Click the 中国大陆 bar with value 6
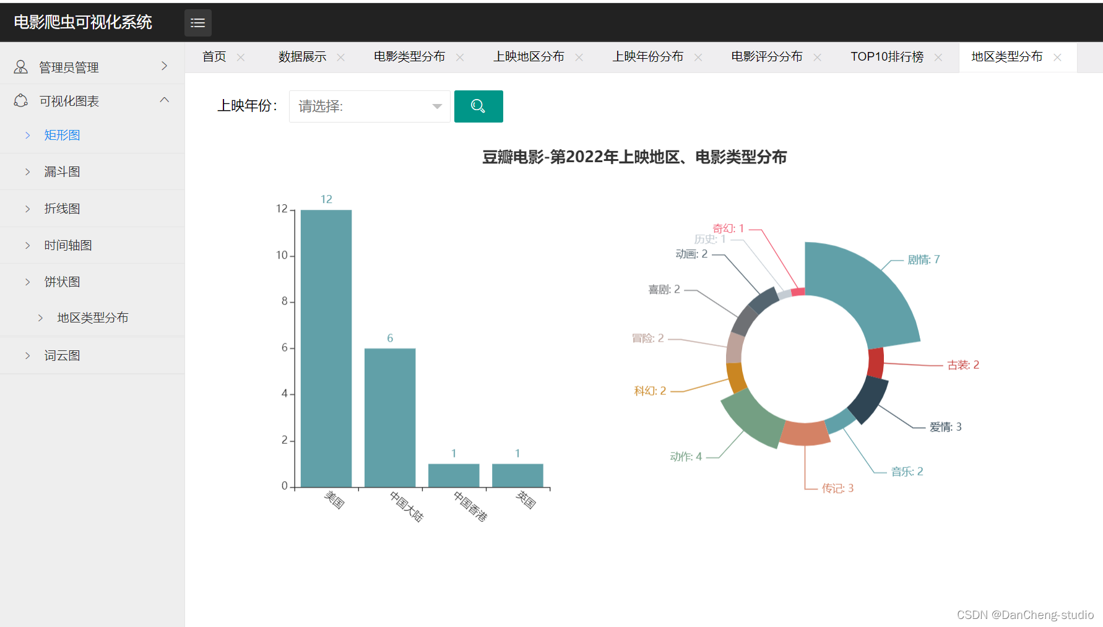The height and width of the screenshot is (627, 1103). (390, 418)
